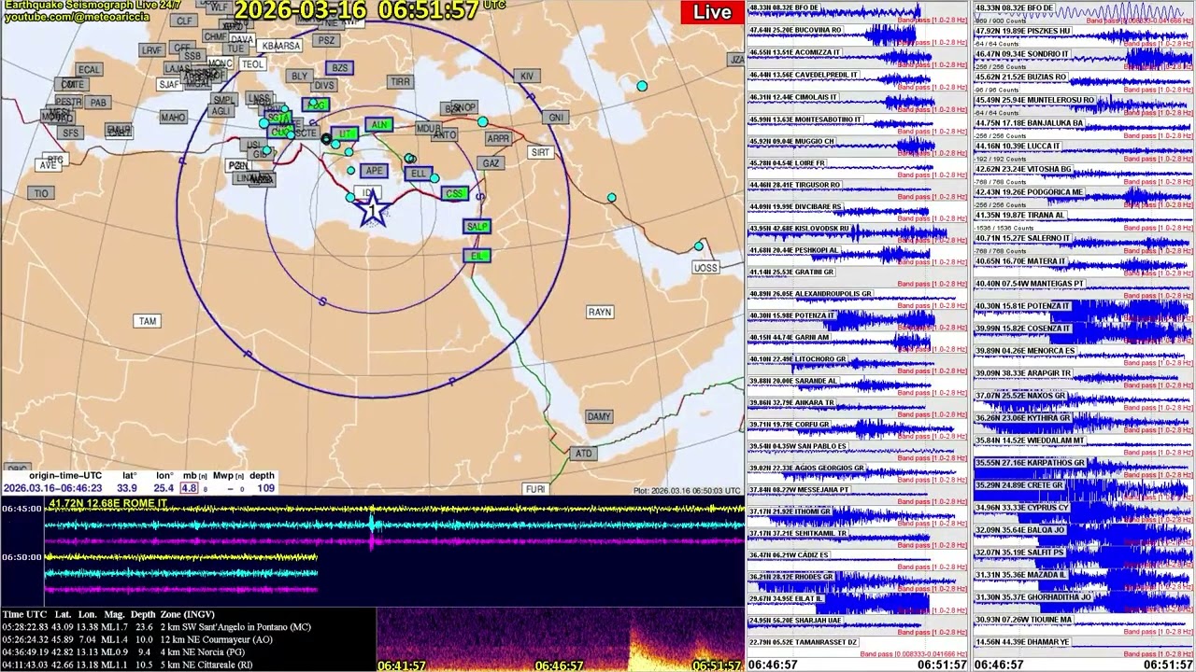Select the LRVF station marker on map

pos(151,50)
